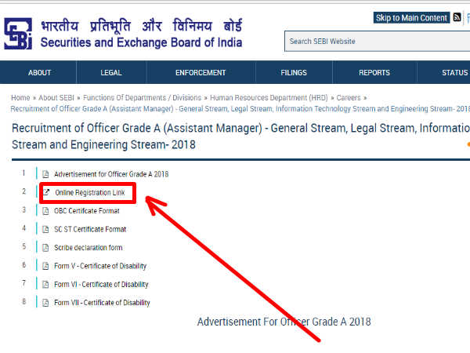
Task: Open the LEGAL menu
Action: [x=111, y=73]
